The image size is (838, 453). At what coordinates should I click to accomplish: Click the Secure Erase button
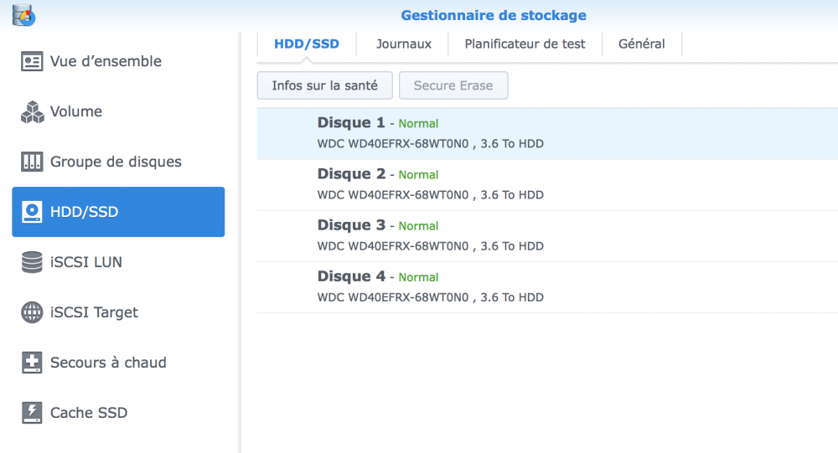click(453, 85)
